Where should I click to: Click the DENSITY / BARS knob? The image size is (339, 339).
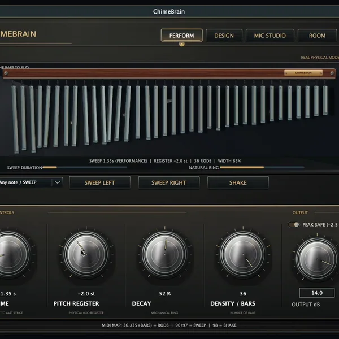tap(243, 254)
